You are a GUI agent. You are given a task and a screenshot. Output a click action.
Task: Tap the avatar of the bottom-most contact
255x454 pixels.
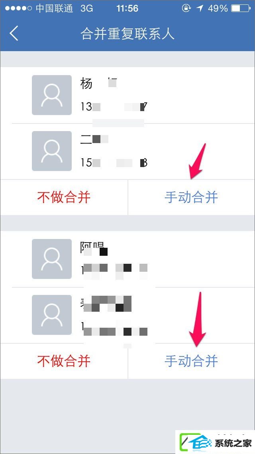[x=52, y=315]
